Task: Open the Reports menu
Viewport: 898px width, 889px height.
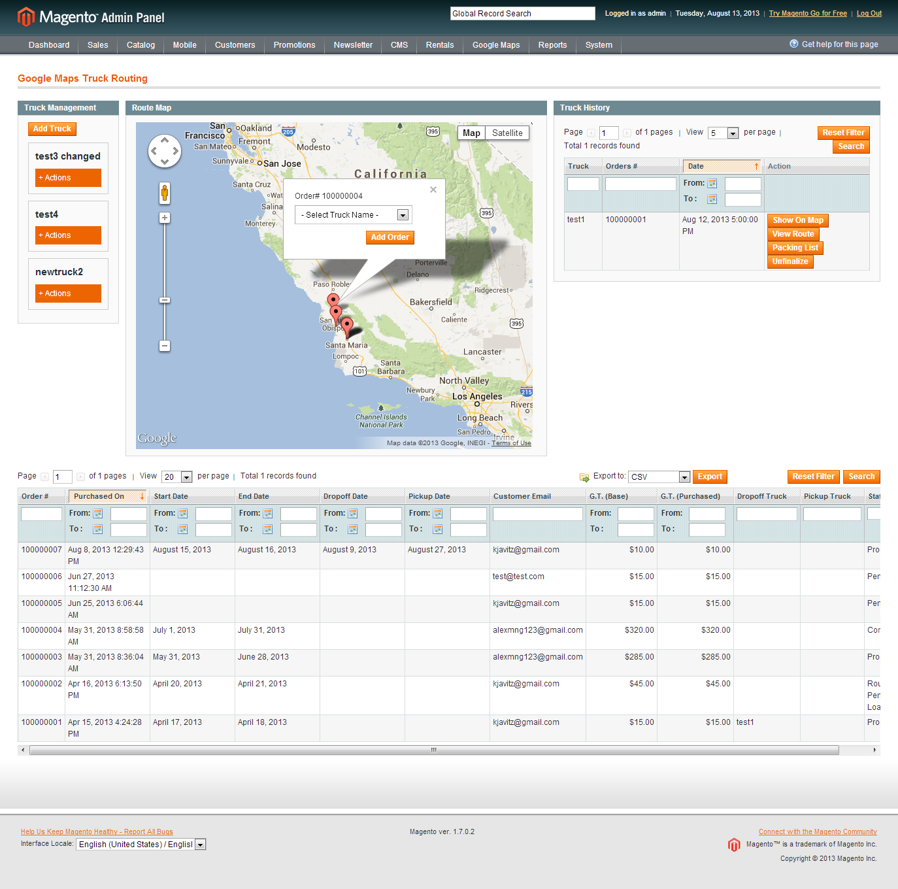Action: [x=553, y=45]
